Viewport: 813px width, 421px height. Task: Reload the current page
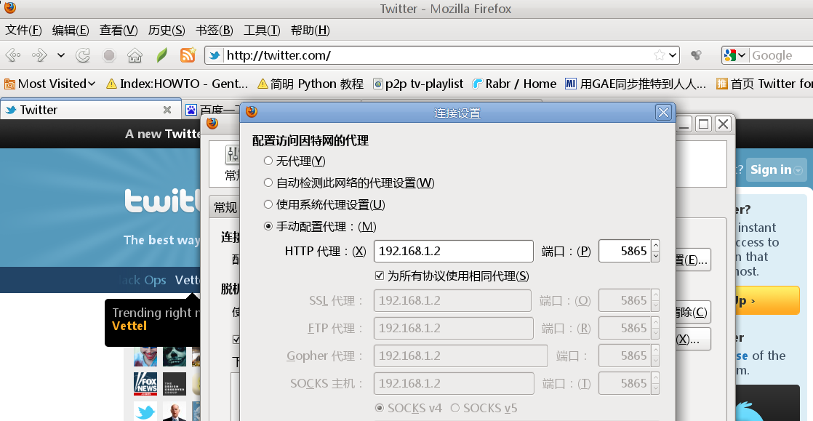83,55
